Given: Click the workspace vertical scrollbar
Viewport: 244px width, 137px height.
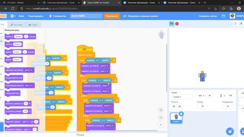Looking at the screenshot, I should [x=166, y=68].
